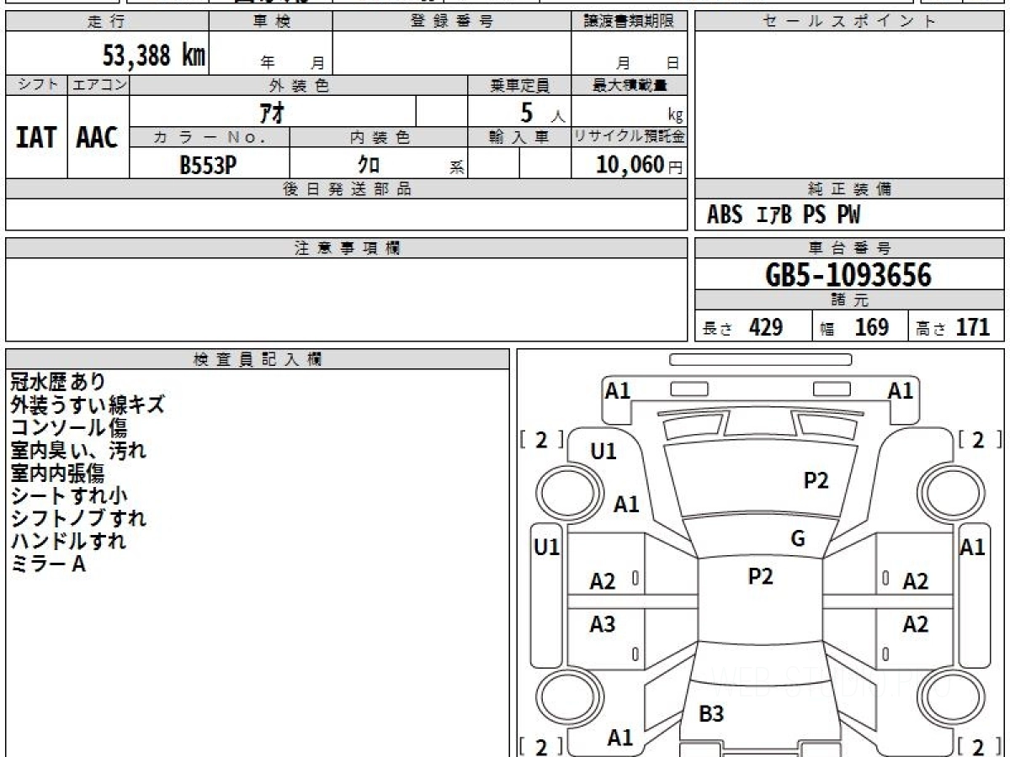The image size is (1010, 757).
Task: Select the mileage value 53,388 km
Action: [x=153, y=56]
